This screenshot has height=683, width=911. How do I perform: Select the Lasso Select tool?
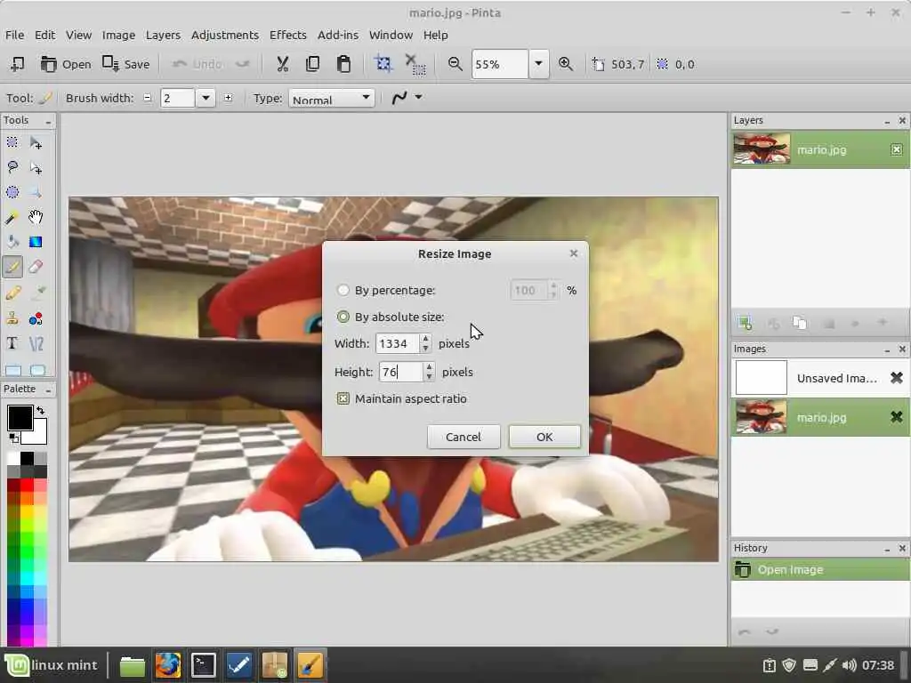pyautogui.click(x=12, y=168)
